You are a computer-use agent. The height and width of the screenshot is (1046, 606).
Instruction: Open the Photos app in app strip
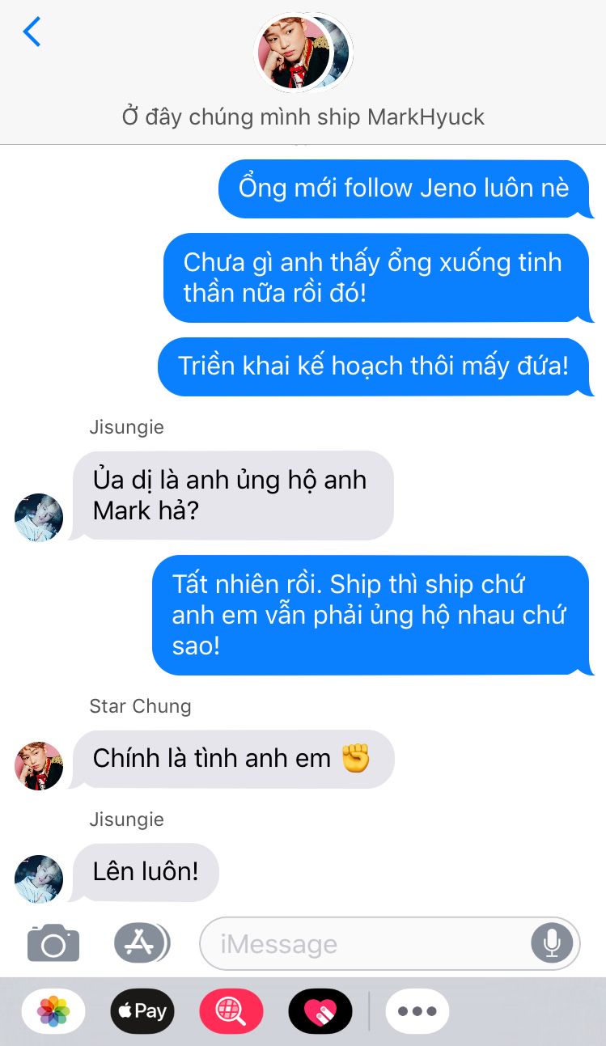click(53, 1011)
